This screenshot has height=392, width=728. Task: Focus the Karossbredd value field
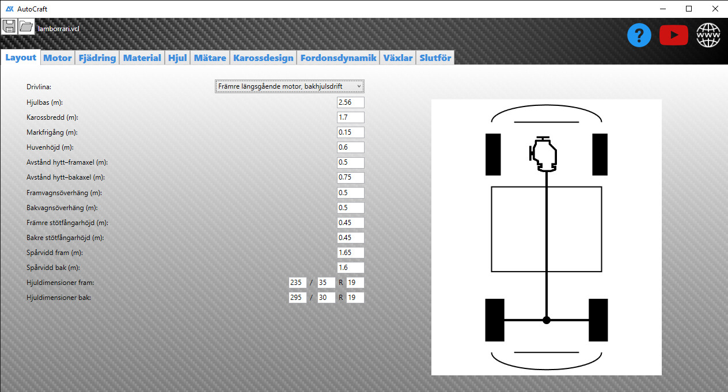coord(351,117)
